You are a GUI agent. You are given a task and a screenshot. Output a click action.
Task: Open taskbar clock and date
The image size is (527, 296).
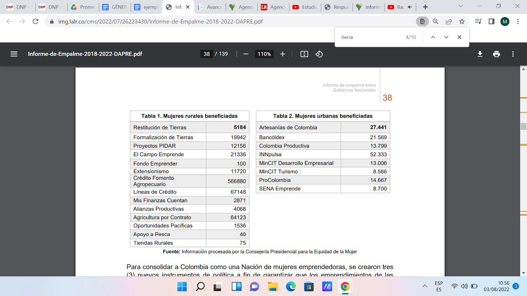point(497,286)
